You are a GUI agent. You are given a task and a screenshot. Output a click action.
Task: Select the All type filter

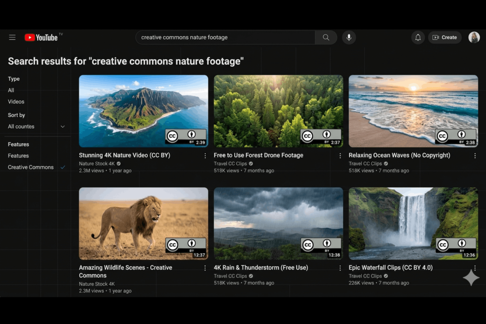(x=11, y=90)
